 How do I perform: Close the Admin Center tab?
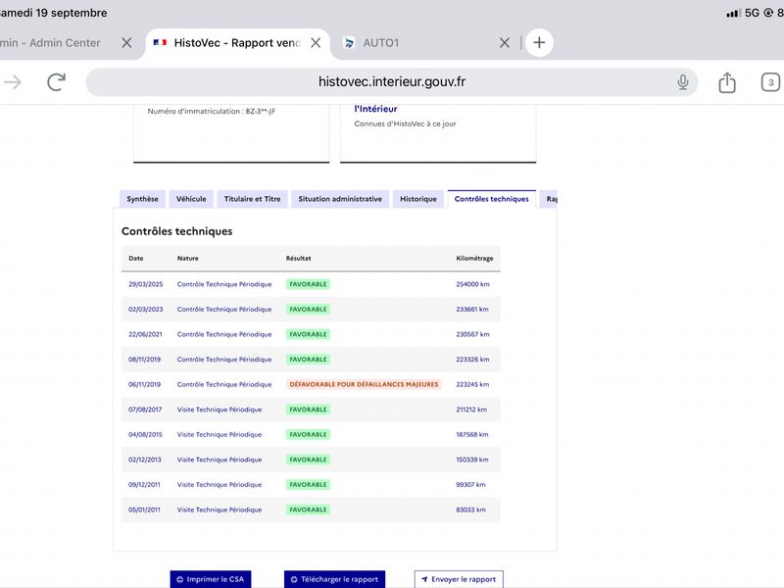pos(126,43)
